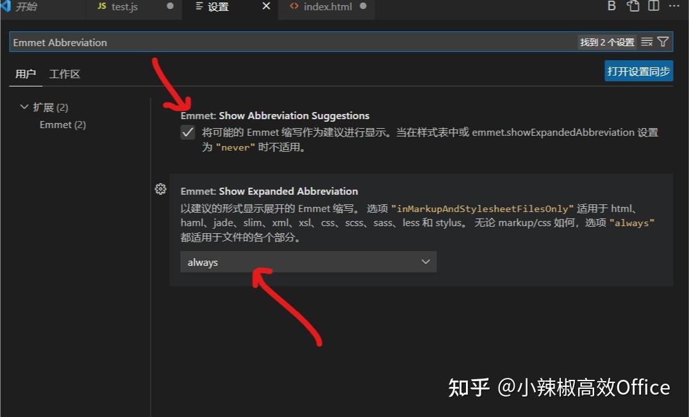The width and height of the screenshot is (689, 417).
Task: Split the editor using the split icon
Action: 652,6
